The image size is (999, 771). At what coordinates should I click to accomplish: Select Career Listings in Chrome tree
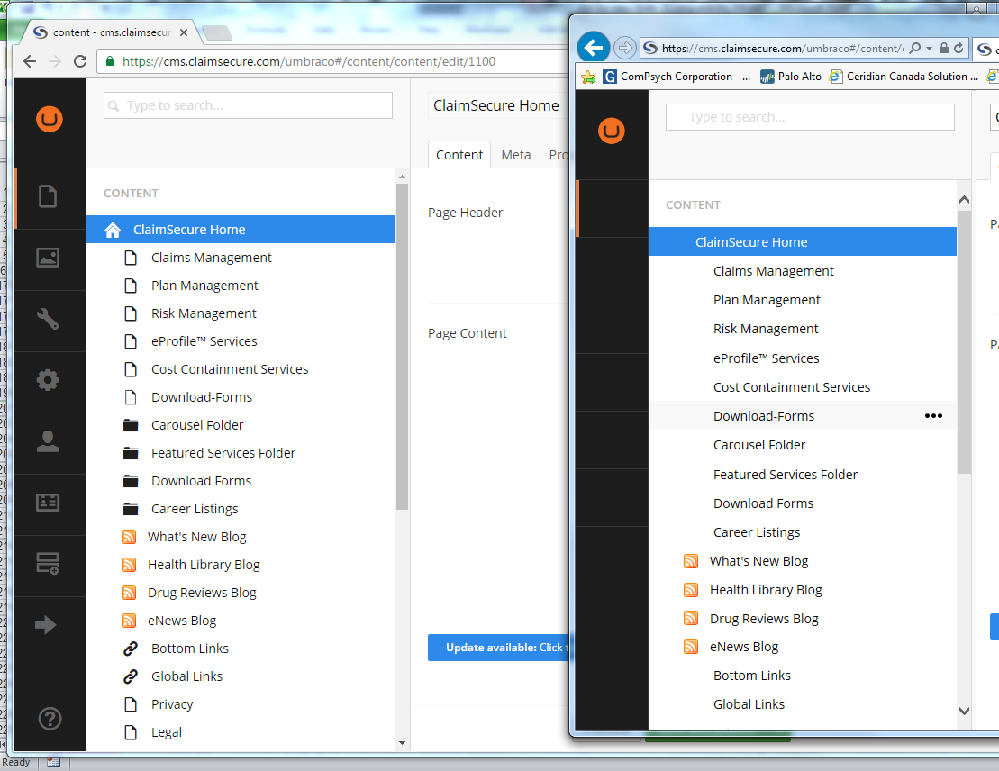coord(195,509)
